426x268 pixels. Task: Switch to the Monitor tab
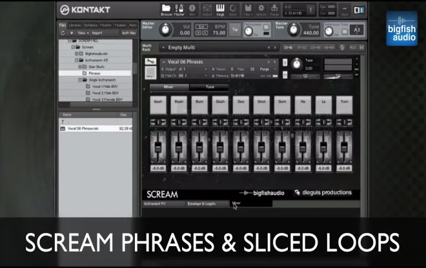(106, 25)
